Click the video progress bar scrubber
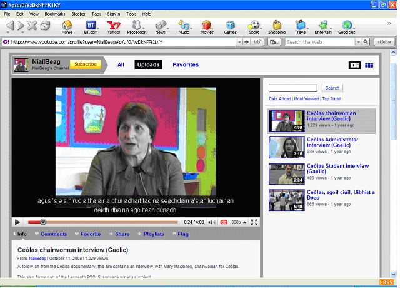This screenshot has height=288, width=400. click(x=42, y=222)
